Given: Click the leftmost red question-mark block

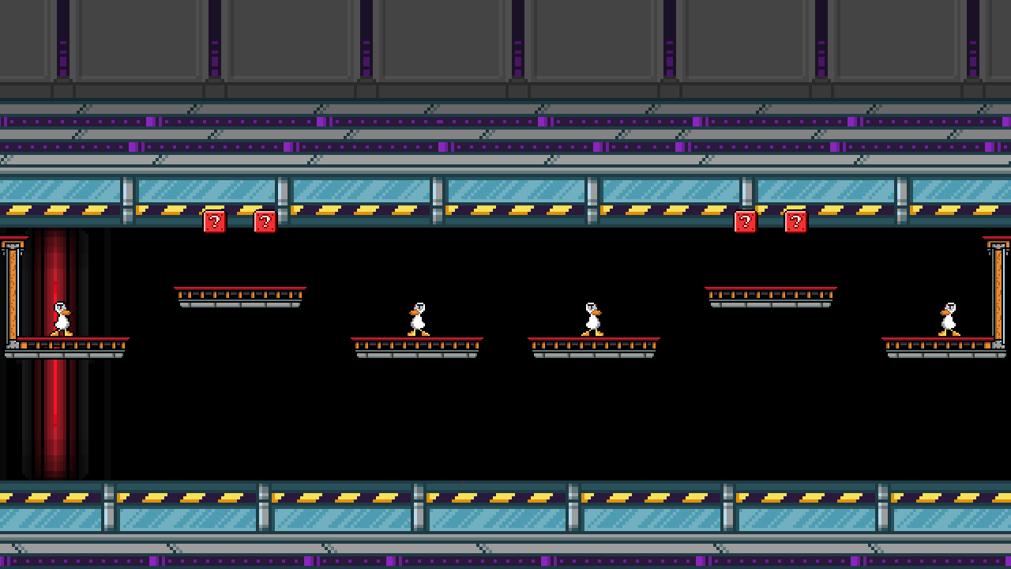Looking at the screenshot, I should [x=215, y=222].
